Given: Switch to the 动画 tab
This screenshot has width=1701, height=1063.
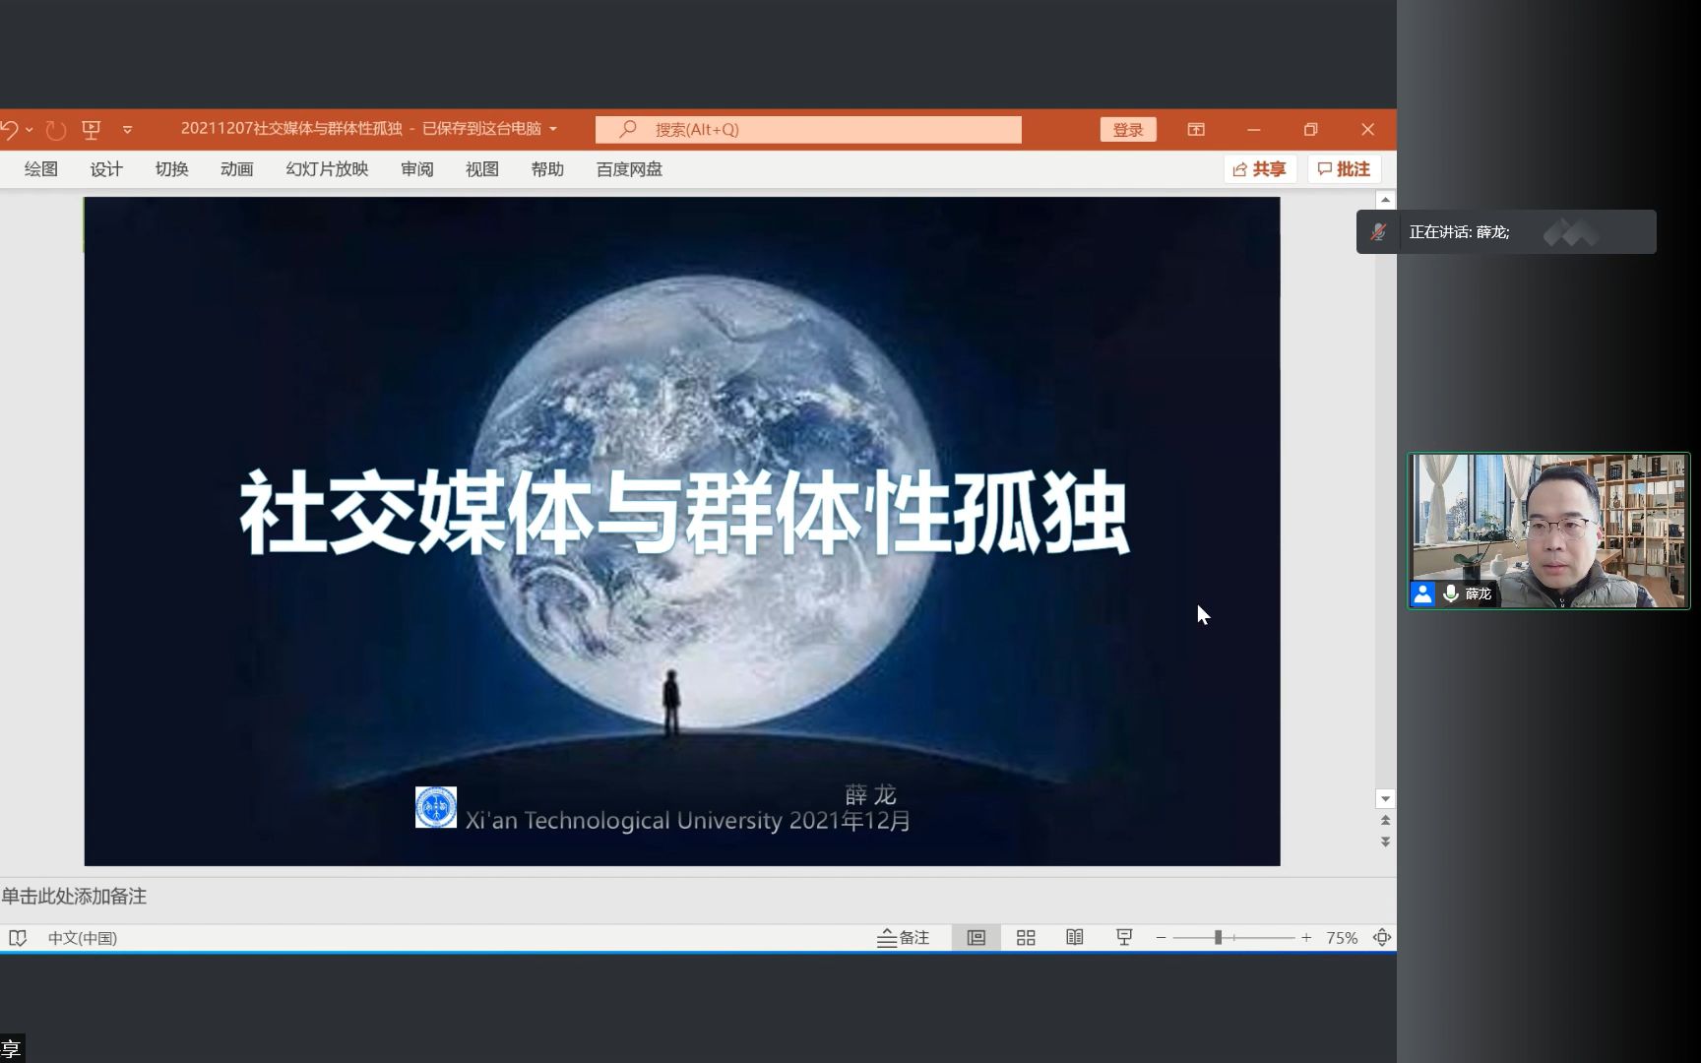Looking at the screenshot, I should 236,169.
